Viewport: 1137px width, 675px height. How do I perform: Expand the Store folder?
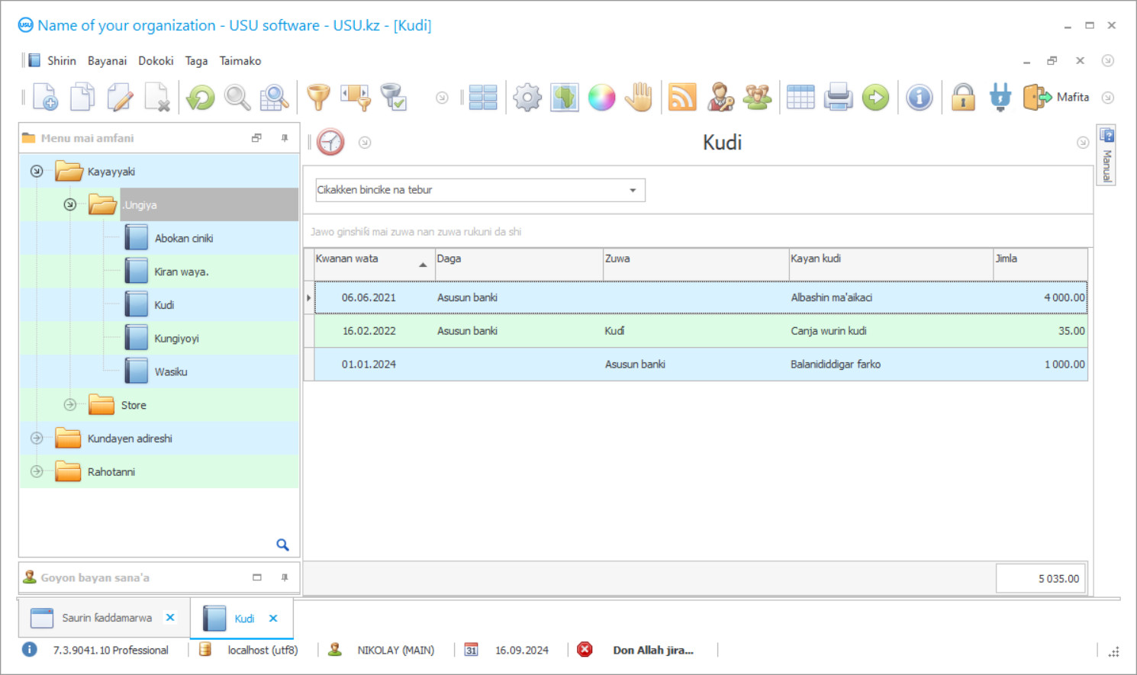pos(70,405)
